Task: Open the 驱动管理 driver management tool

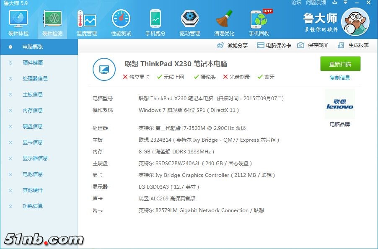Action: [189, 21]
